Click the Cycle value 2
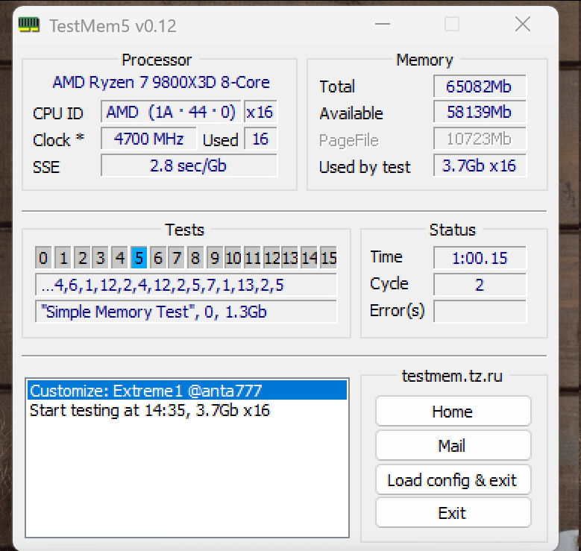Viewport: 581px width, 551px height. tap(480, 285)
